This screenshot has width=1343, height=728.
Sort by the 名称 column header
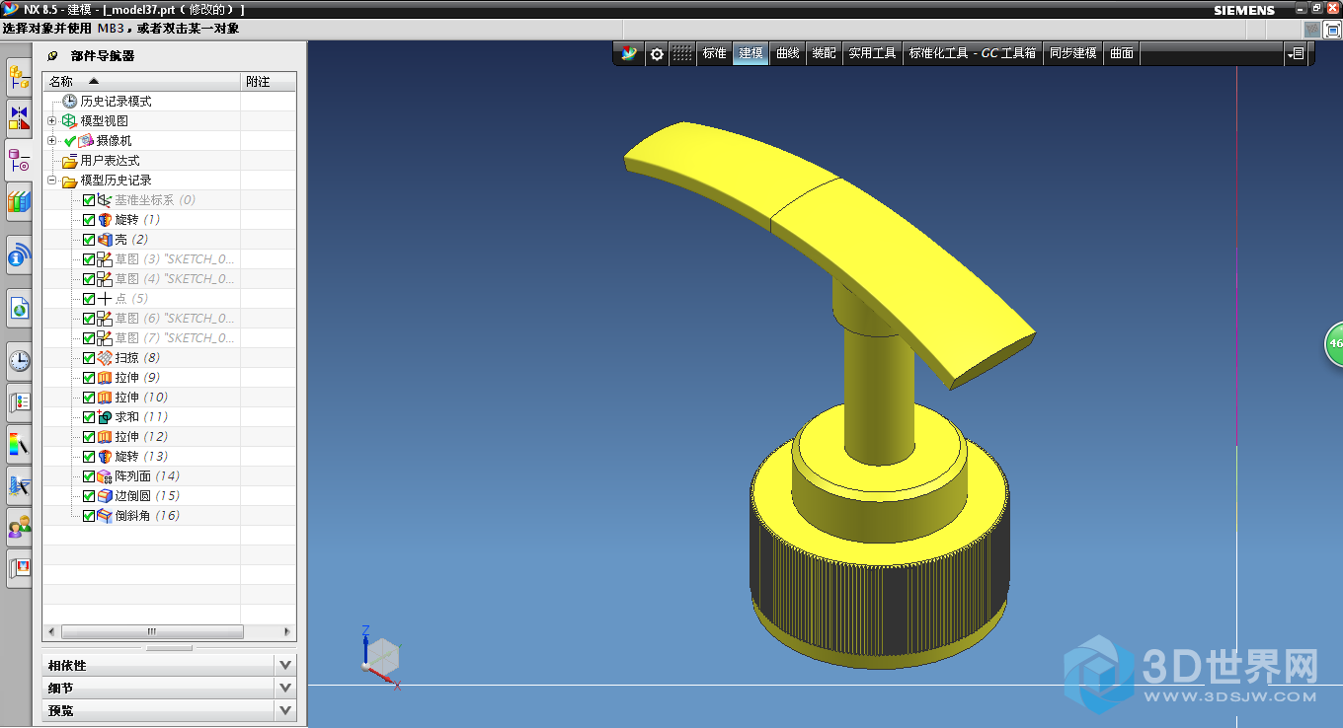pos(141,82)
